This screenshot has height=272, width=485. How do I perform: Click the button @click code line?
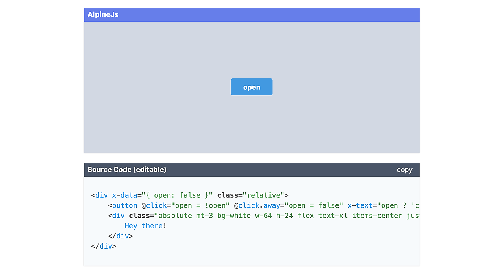pyautogui.click(x=263, y=206)
